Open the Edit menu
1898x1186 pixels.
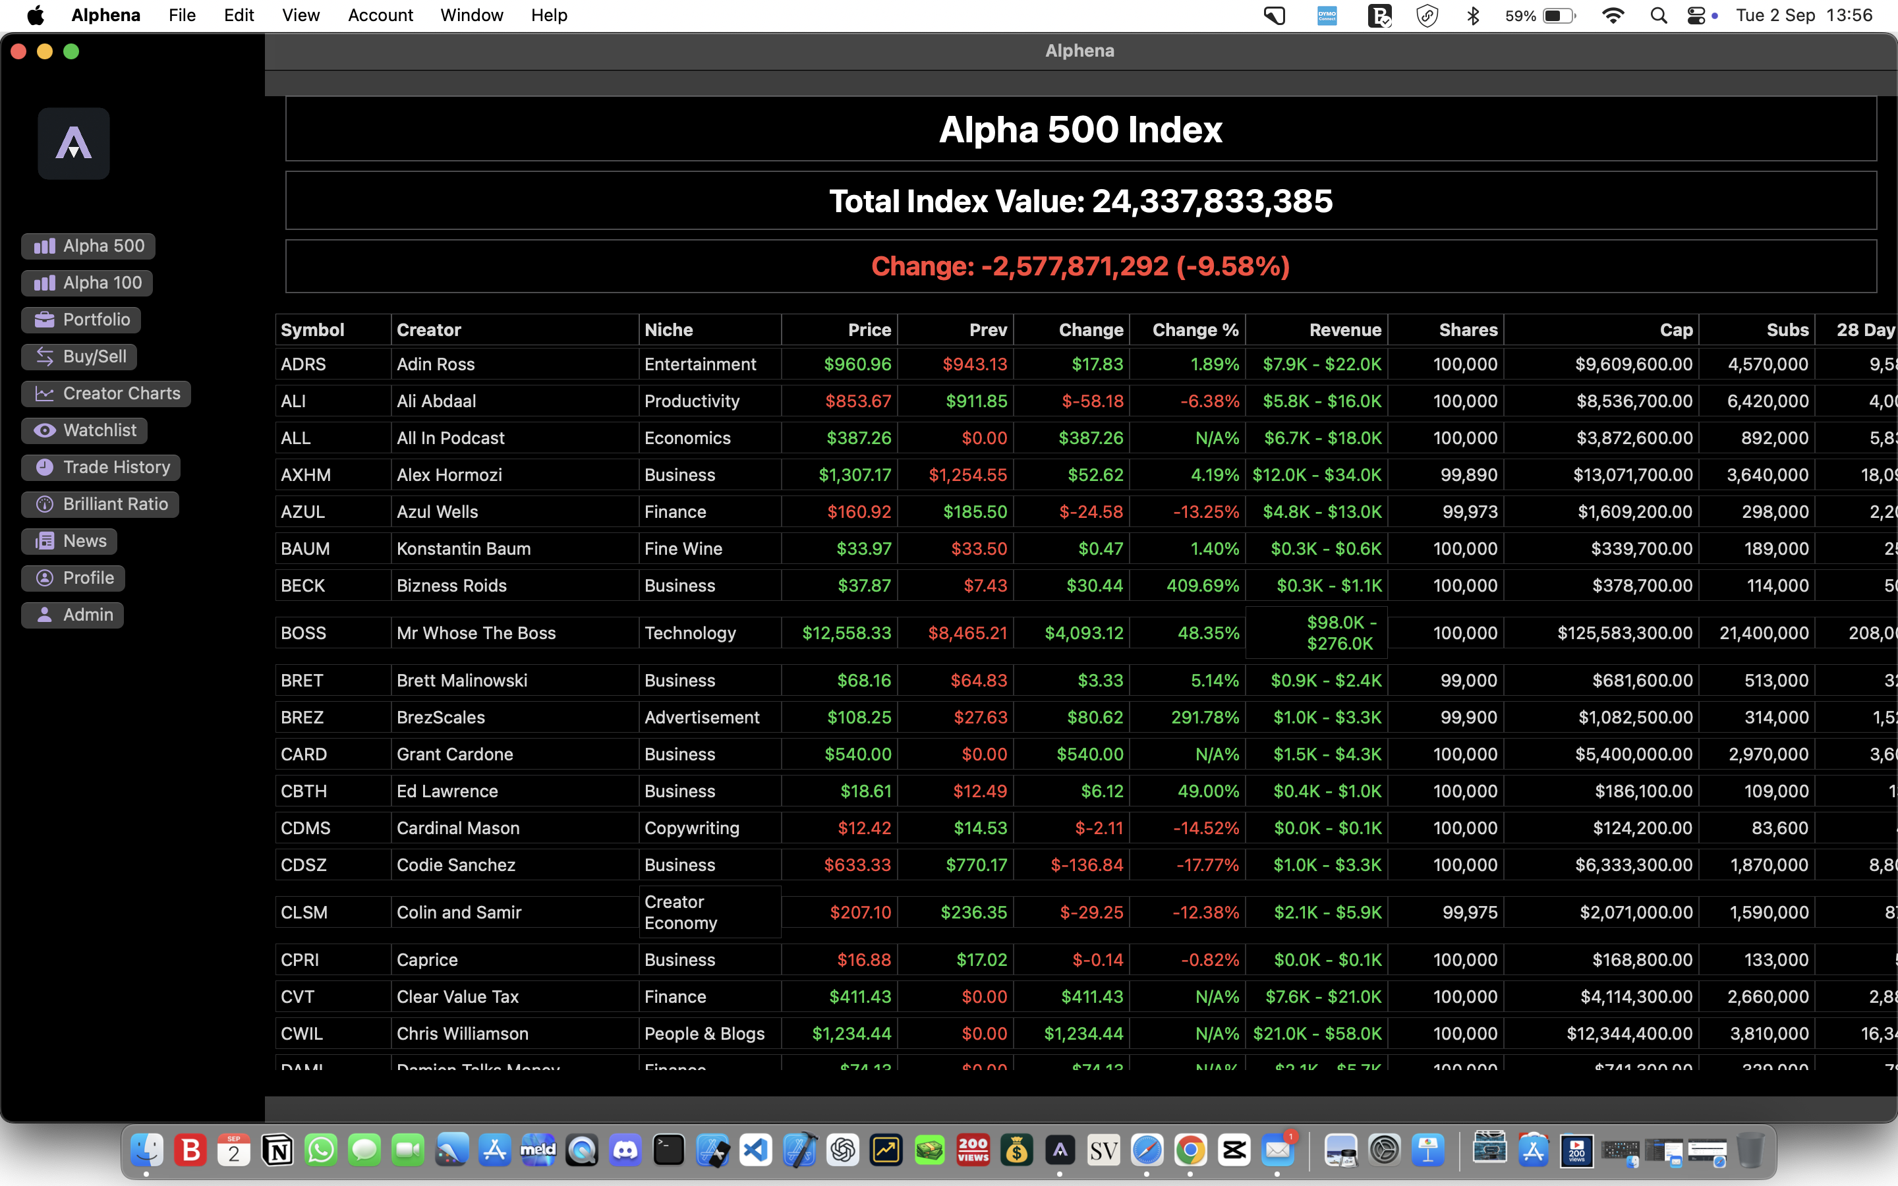(x=239, y=16)
